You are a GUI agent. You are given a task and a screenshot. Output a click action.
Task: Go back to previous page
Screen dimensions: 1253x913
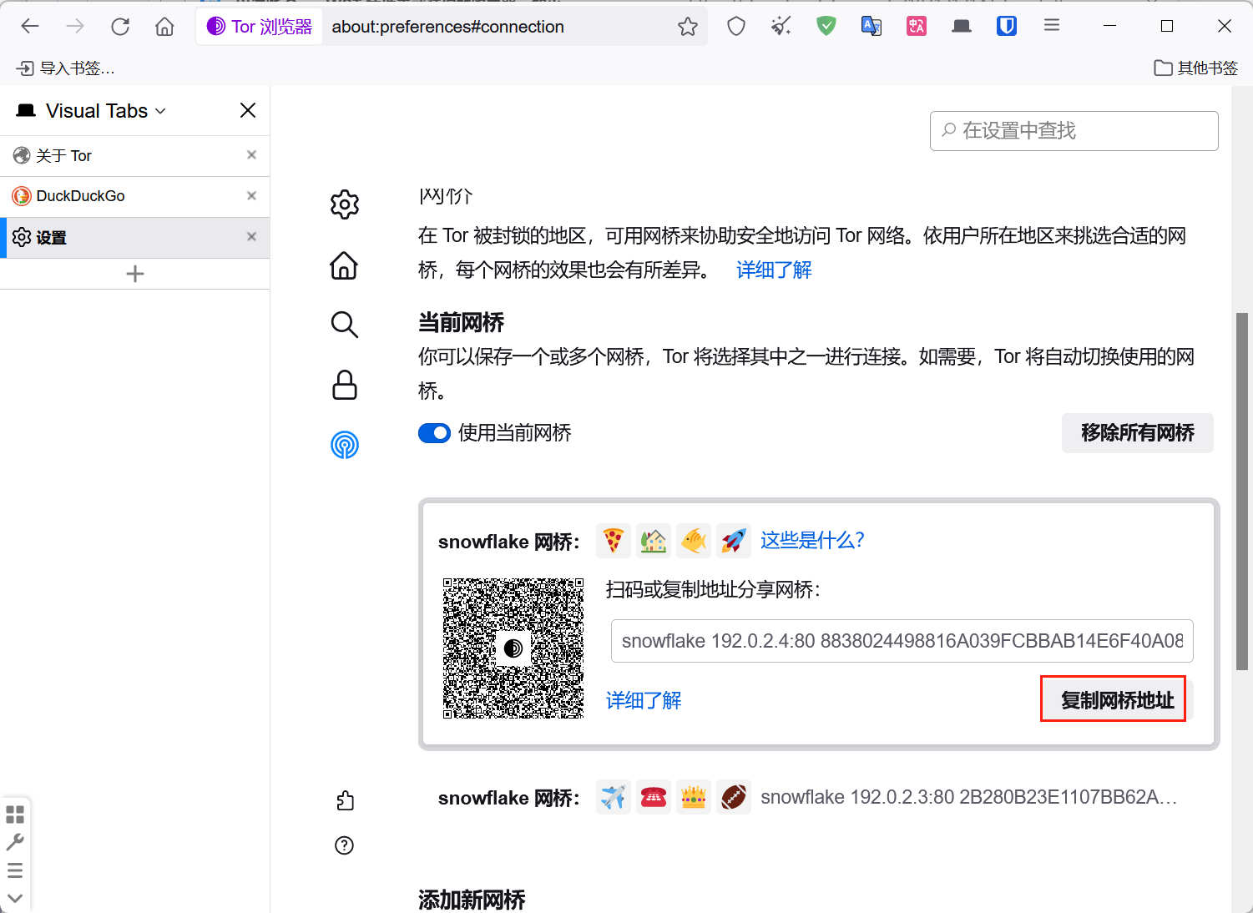[30, 27]
